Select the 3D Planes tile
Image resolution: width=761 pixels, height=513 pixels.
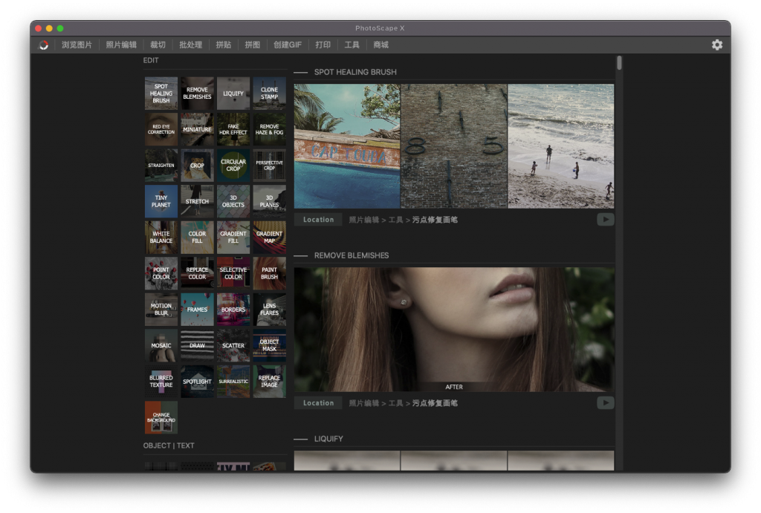click(269, 201)
